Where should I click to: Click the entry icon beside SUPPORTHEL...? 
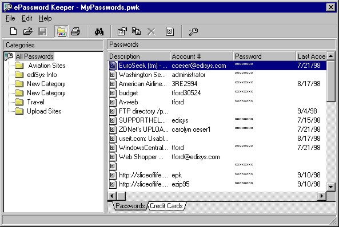click(x=113, y=120)
